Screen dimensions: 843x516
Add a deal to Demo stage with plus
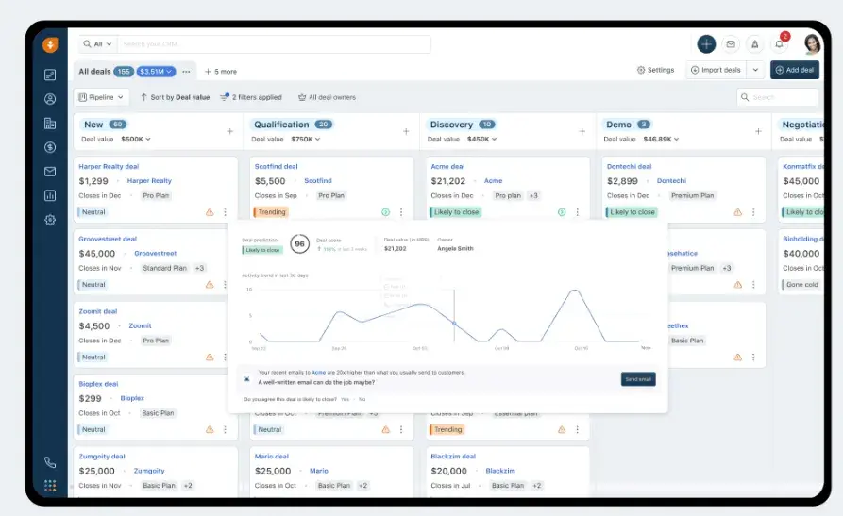(758, 131)
